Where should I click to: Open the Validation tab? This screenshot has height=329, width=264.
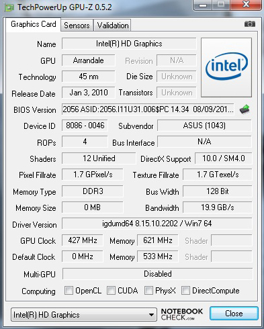click(x=113, y=26)
